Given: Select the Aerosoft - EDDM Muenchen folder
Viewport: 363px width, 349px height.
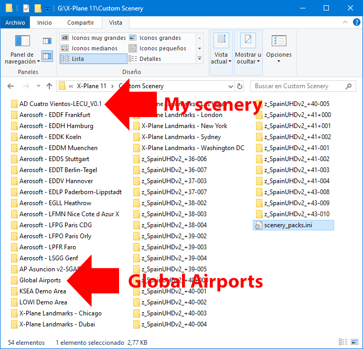Looking at the screenshot, I should 54,148.
